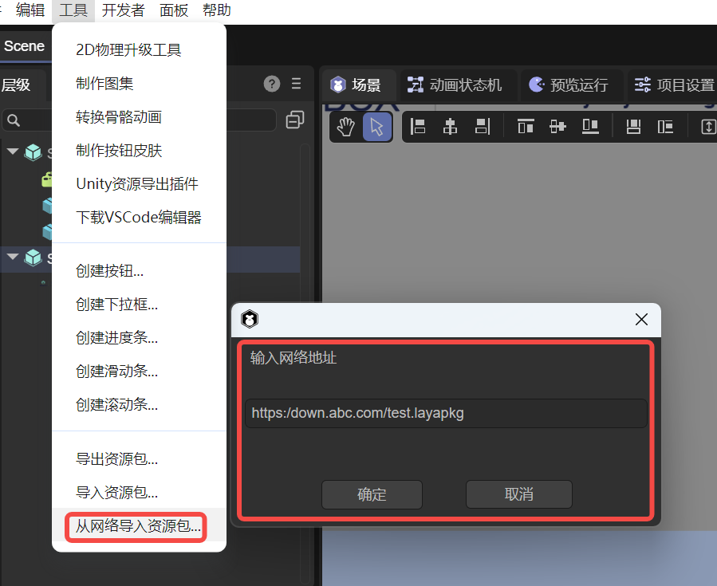717x586 pixels.
Task: Select the 制作图集 menu entry
Action: 104,84
